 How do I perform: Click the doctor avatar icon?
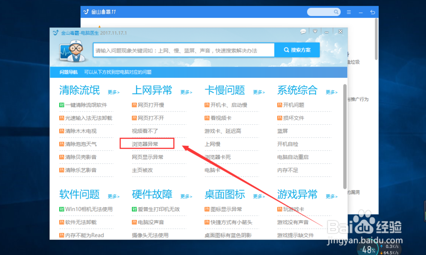point(73,51)
